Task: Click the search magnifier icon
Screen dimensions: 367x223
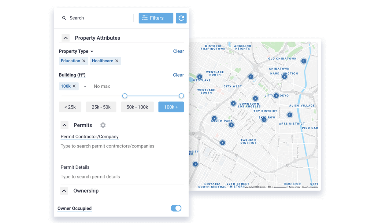Action: coord(64,18)
